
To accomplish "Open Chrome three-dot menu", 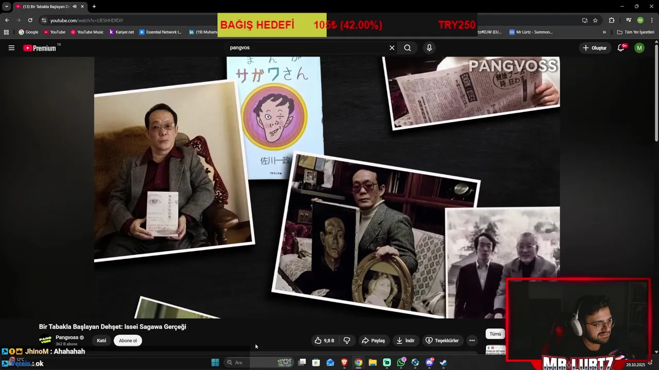I will [651, 20].
